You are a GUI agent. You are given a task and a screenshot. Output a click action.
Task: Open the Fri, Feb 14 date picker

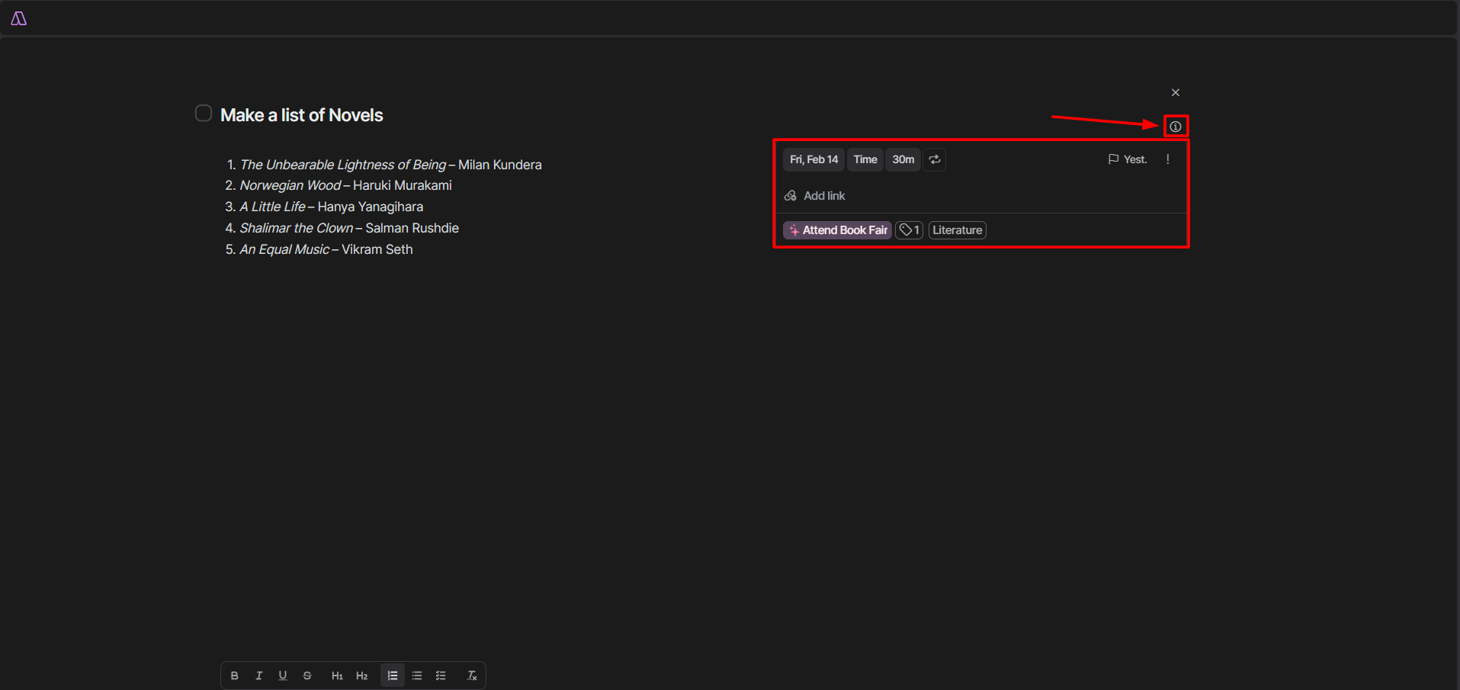coord(813,159)
